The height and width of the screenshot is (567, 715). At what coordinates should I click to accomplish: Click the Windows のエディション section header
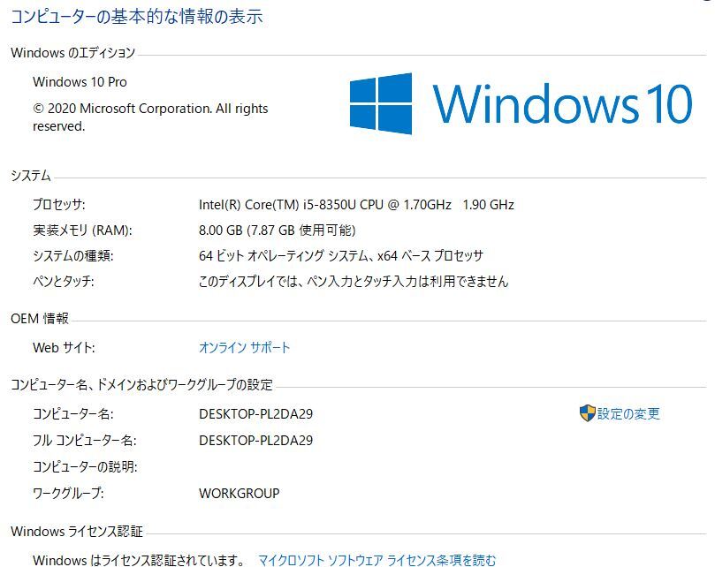coord(73,53)
